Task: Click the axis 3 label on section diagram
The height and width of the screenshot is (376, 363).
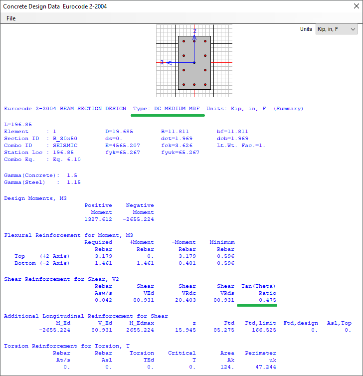Action: point(162,62)
